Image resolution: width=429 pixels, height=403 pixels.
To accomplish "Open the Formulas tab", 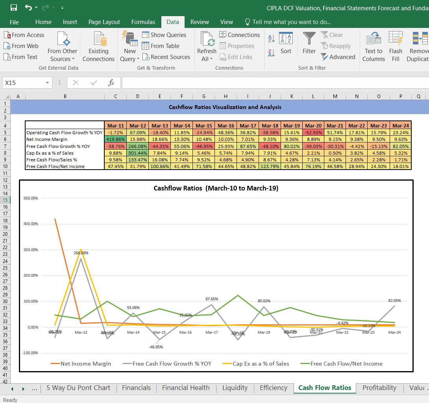I will pos(143,22).
